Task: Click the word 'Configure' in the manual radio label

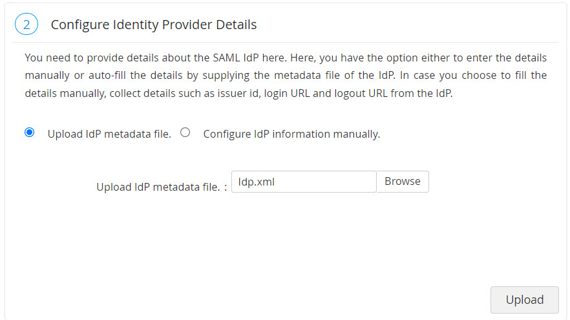Action: [227, 134]
